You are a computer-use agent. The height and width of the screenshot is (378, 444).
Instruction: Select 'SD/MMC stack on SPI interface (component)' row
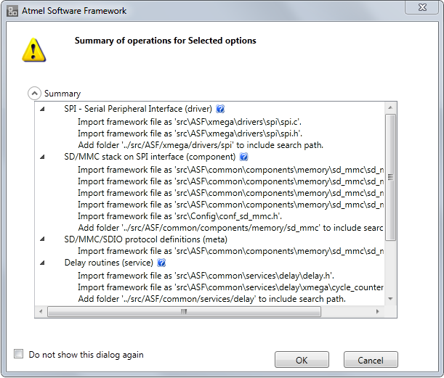[150, 157]
